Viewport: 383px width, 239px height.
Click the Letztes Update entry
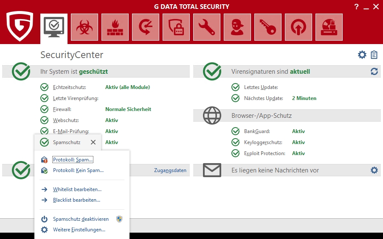261,87
